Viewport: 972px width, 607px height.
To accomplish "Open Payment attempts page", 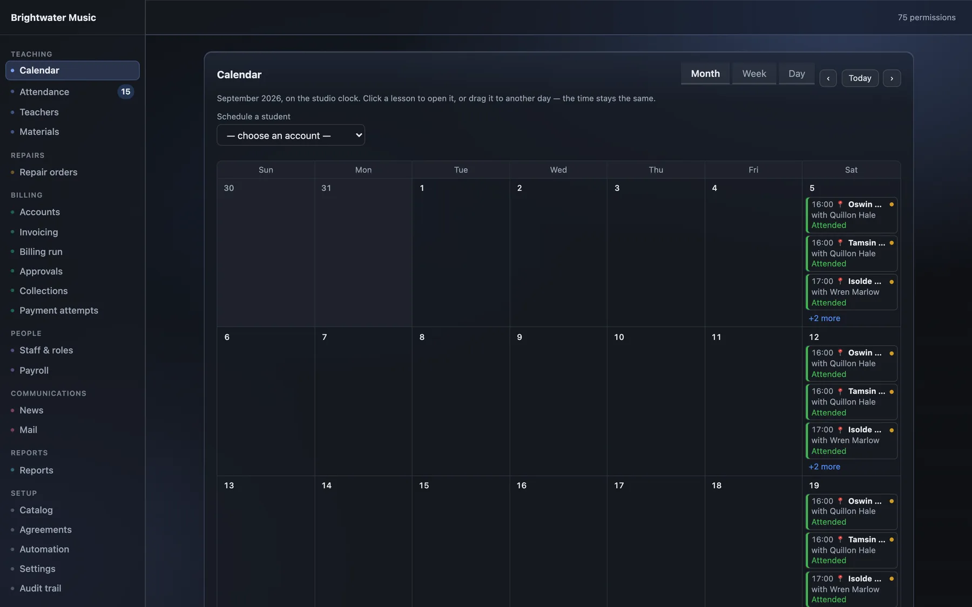I will 72,310.
